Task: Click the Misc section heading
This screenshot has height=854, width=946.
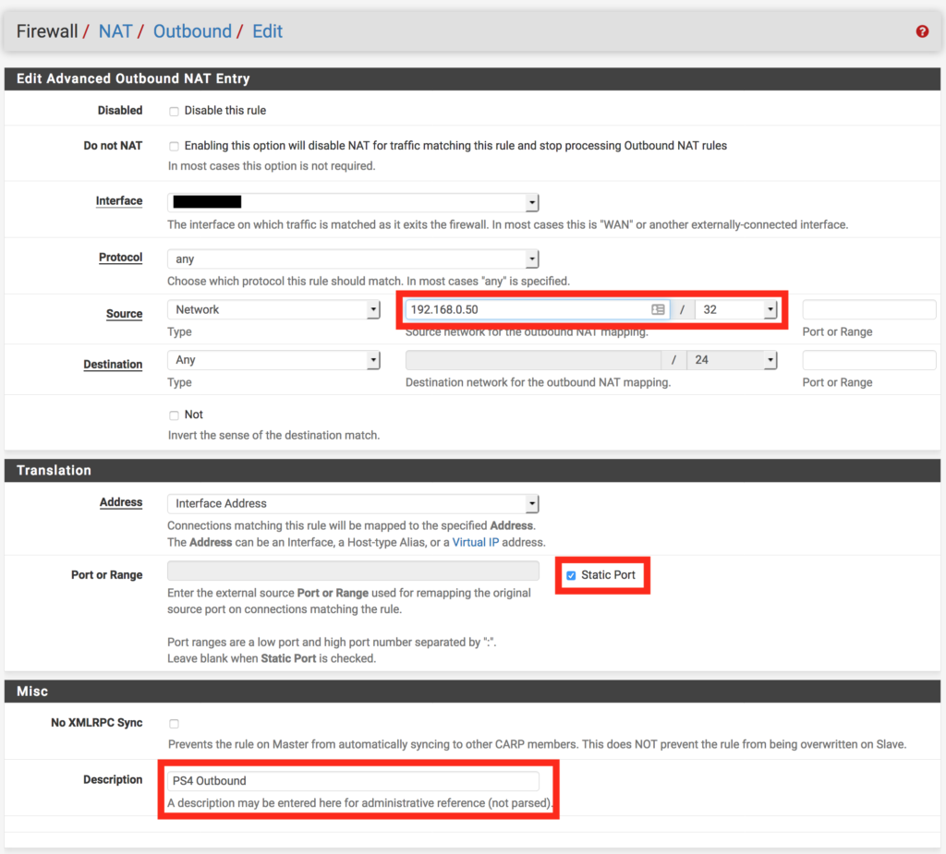Action: [x=32, y=692]
